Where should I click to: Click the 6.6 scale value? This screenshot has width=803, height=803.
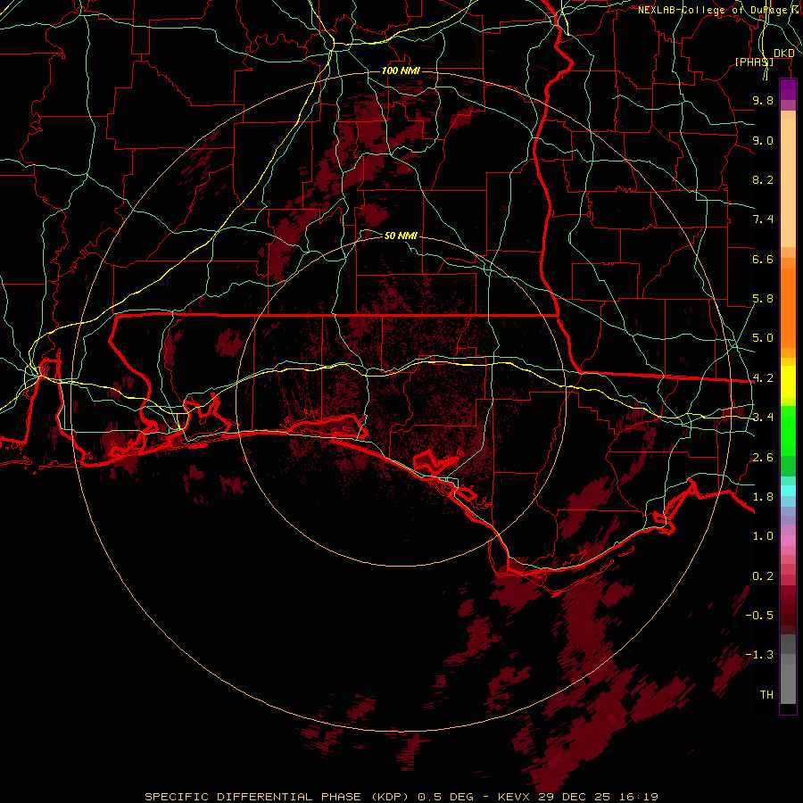763,259
